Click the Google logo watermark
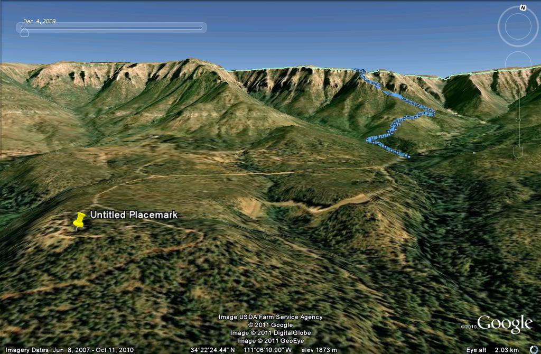This screenshot has height=354, width=541. pyautogui.click(x=504, y=323)
